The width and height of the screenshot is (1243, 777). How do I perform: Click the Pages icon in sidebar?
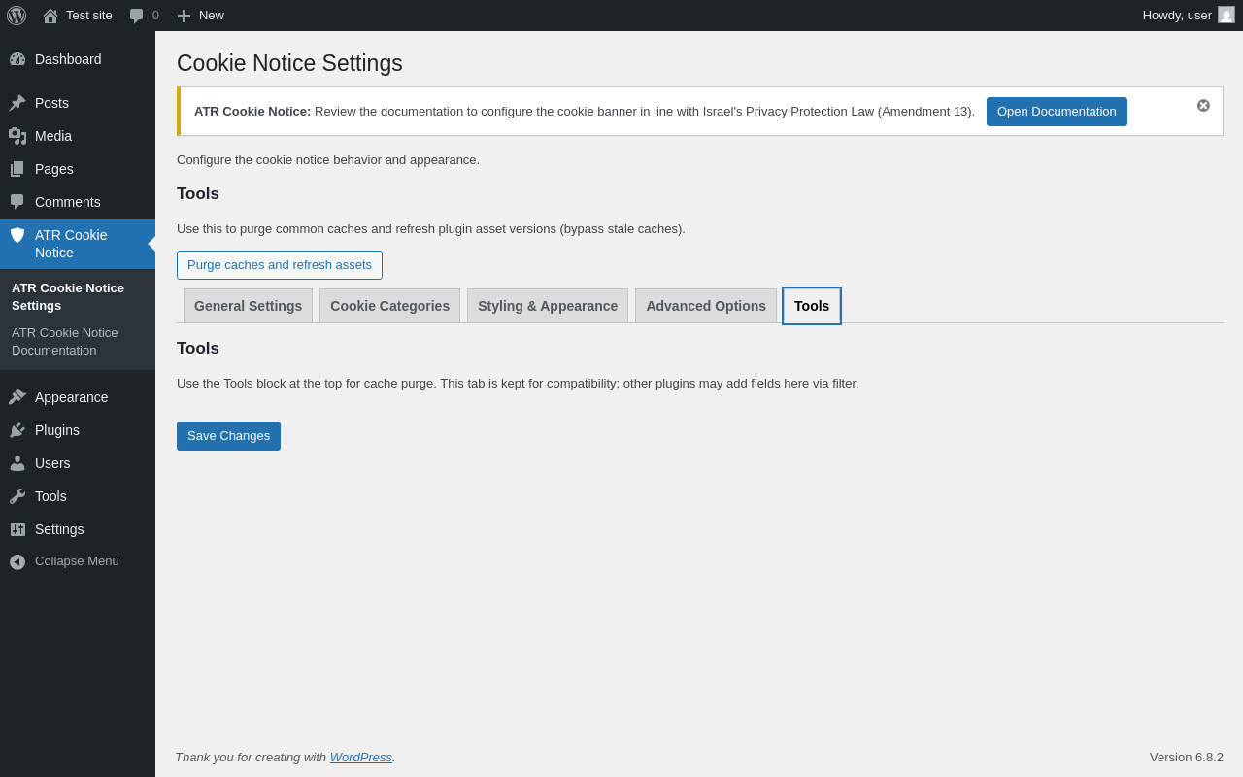(17, 169)
